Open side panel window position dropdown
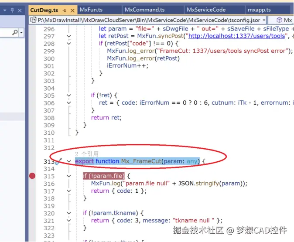The width and height of the screenshot is (294, 242). (5, 10)
